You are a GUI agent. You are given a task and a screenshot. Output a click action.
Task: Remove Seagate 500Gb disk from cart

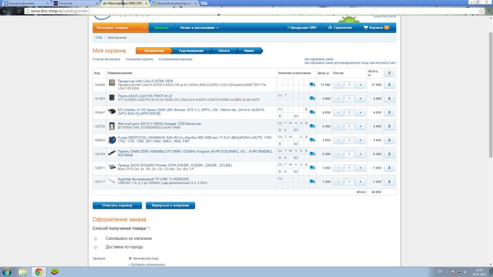389,126
